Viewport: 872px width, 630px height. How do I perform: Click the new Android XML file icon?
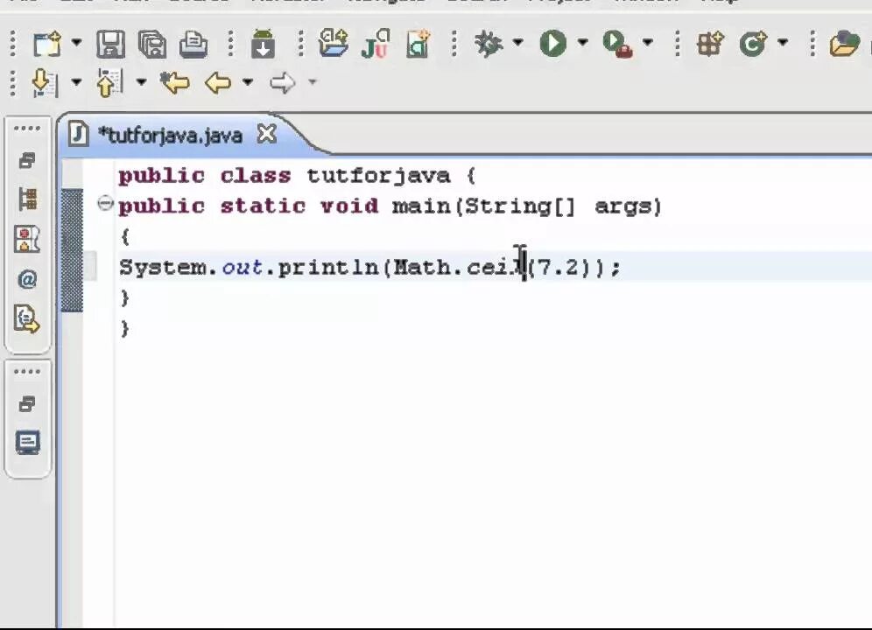[418, 44]
